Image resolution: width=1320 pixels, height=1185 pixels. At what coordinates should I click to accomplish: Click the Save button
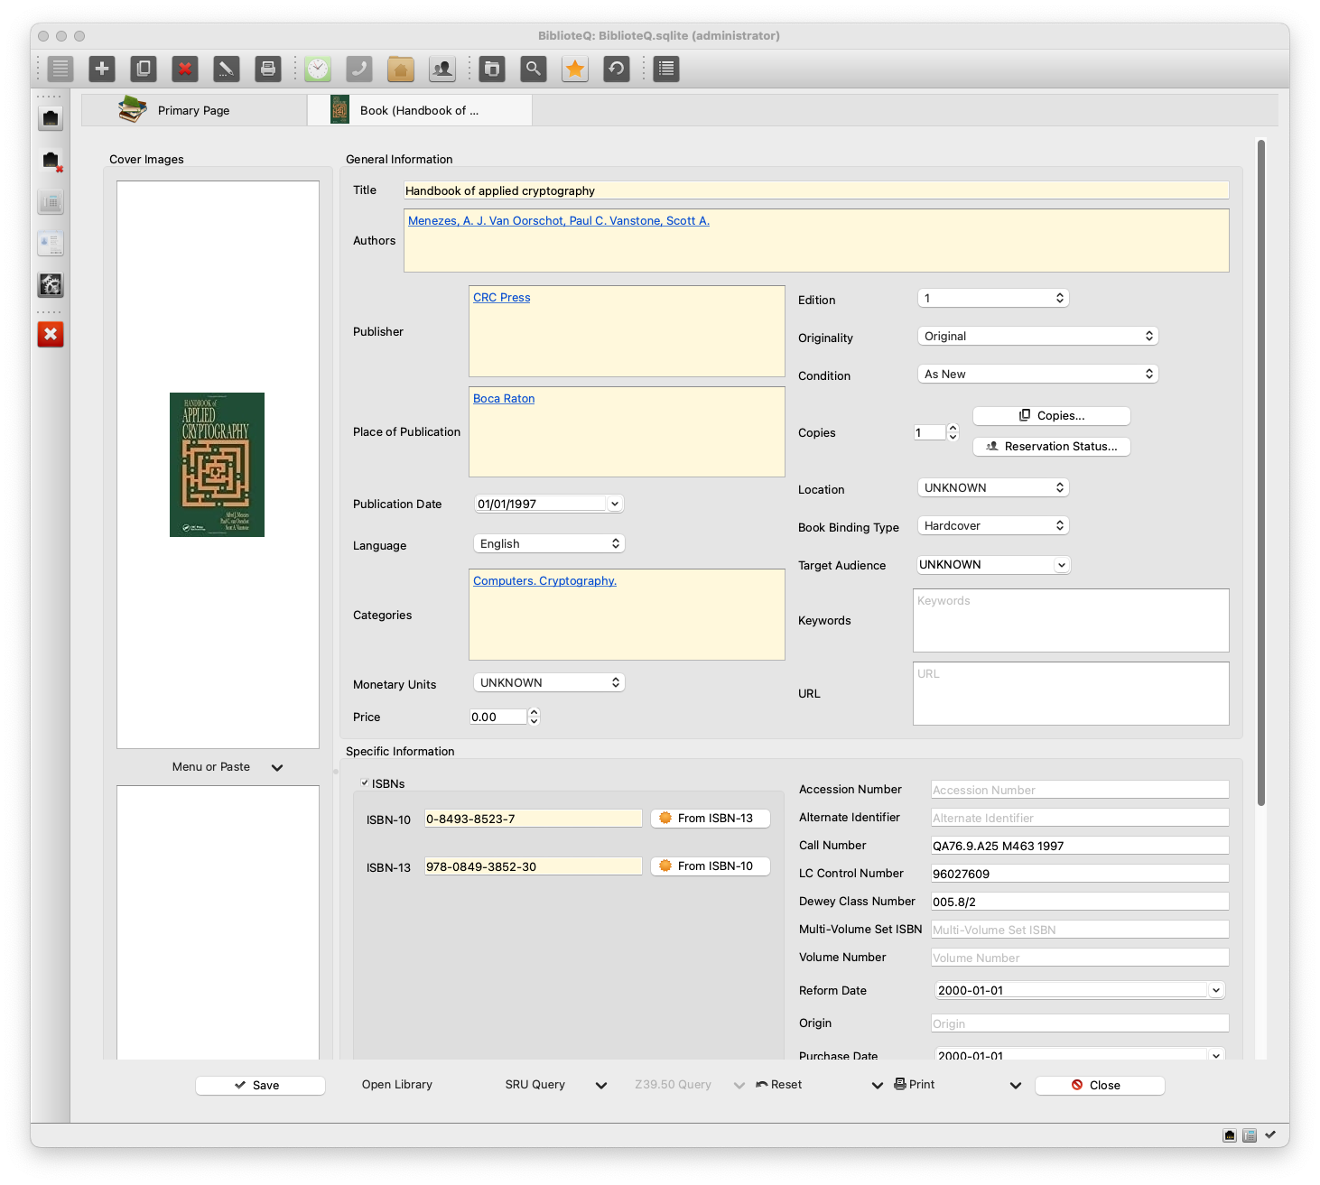[260, 1086]
